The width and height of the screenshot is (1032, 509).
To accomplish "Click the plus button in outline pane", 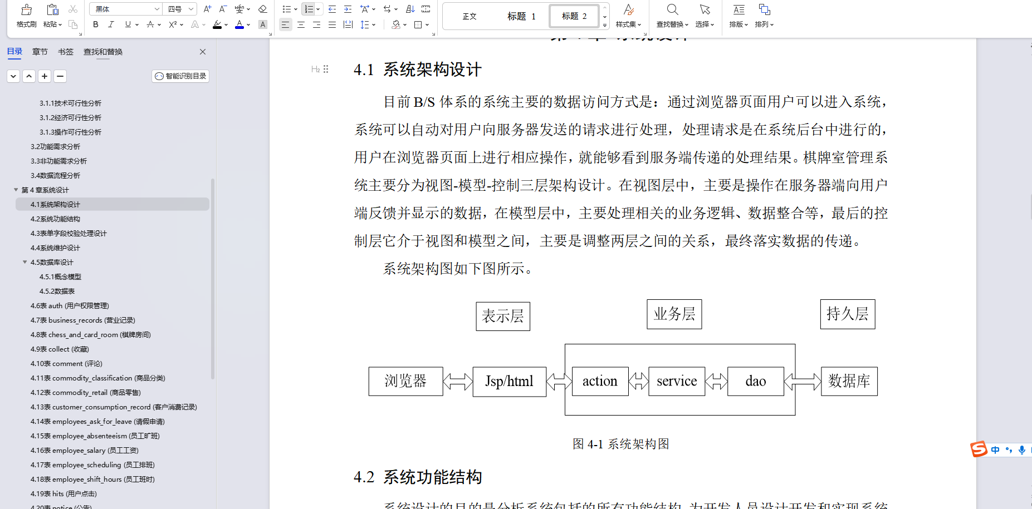I will [45, 76].
